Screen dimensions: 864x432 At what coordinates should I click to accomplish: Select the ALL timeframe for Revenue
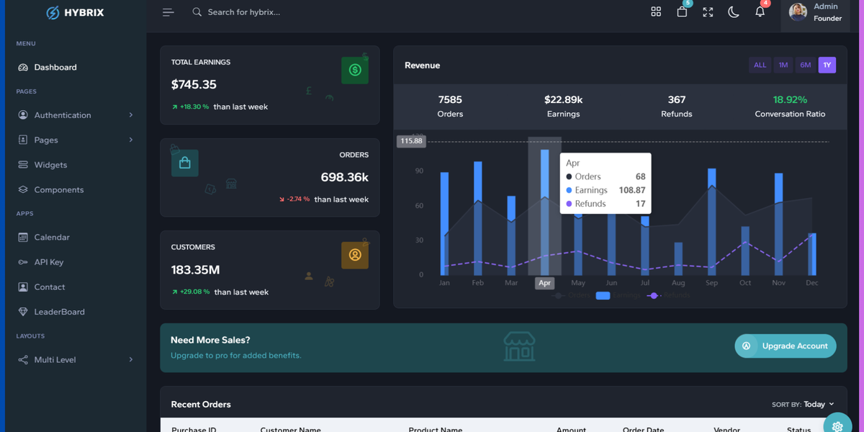[760, 64]
